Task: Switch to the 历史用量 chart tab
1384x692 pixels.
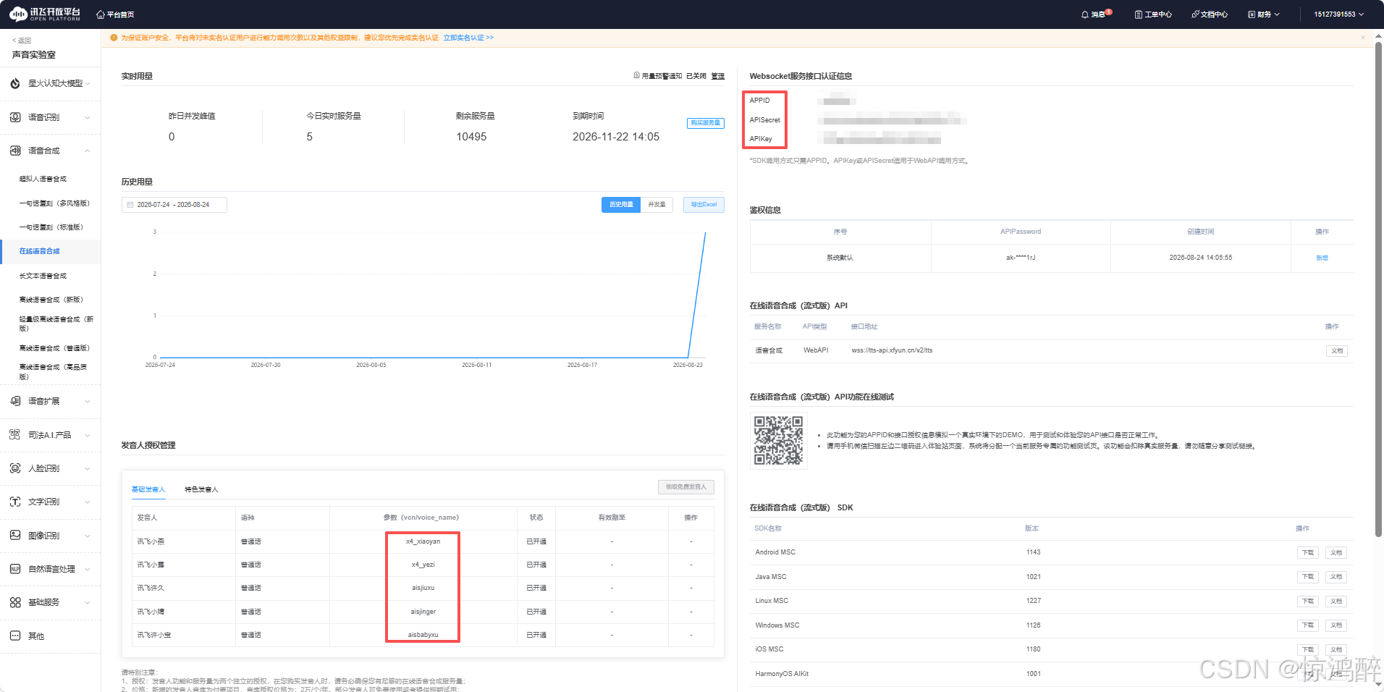Action: pyautogui.click(x=621, y=205)
